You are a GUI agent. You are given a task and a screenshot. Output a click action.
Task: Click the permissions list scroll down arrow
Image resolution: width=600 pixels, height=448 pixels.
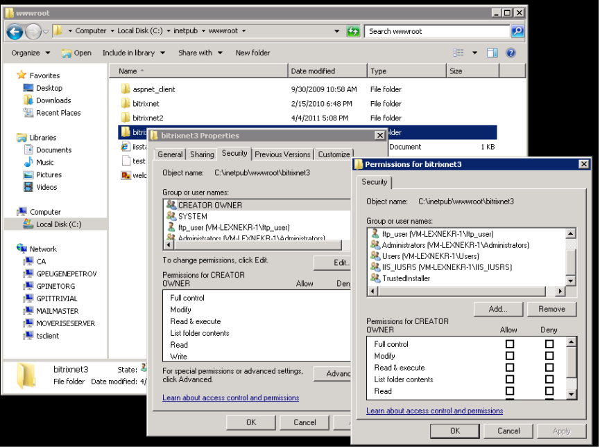[x=571, y=394]
